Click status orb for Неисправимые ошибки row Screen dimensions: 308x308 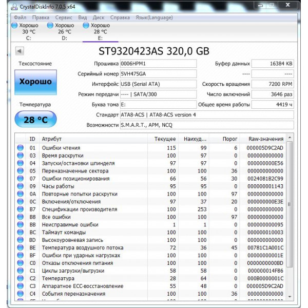(x=20, y=224)
